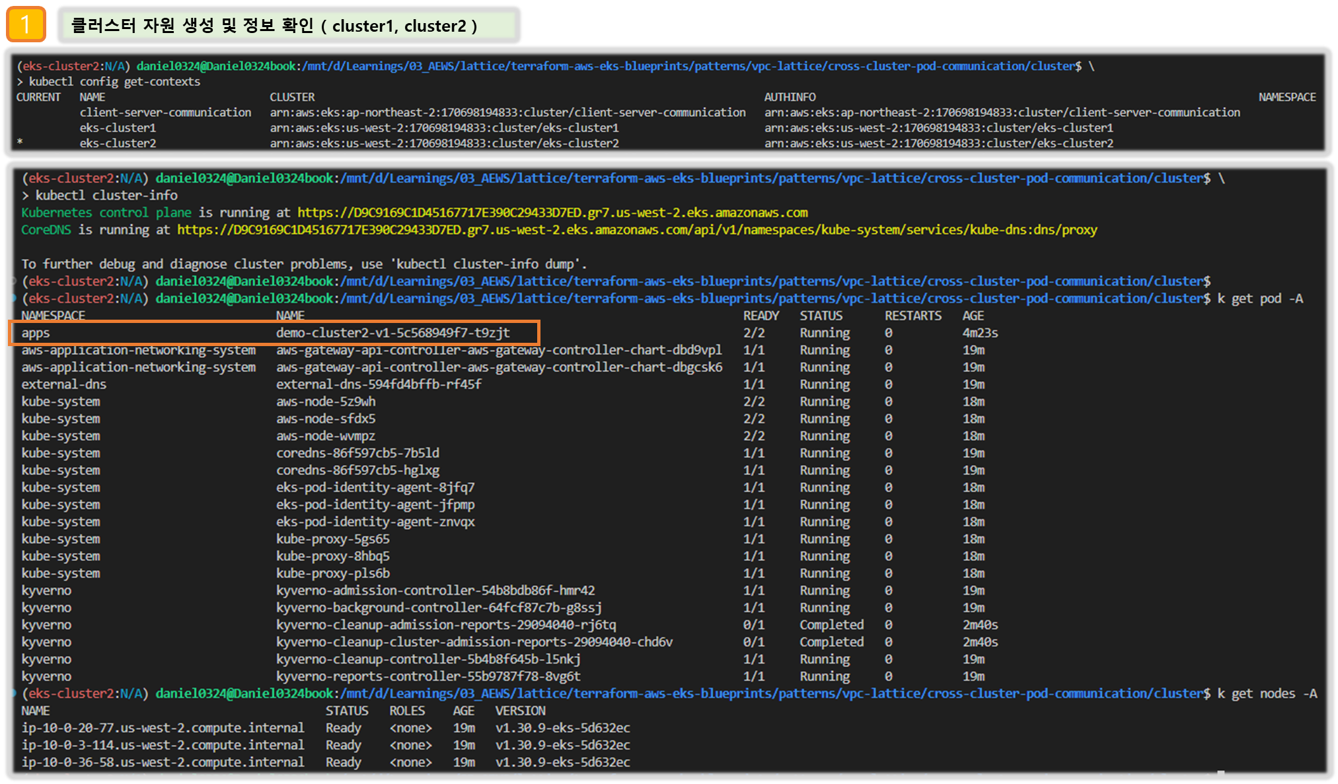Screen dimensions: 1338x784
Task: Click pod 'eks-pod-identity-agent-8jfq7'
Action: tap(375, 487)
